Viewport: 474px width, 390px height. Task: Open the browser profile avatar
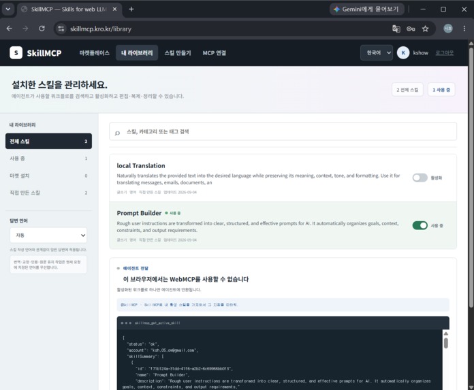pyautogui.click(x=448, y=29)
